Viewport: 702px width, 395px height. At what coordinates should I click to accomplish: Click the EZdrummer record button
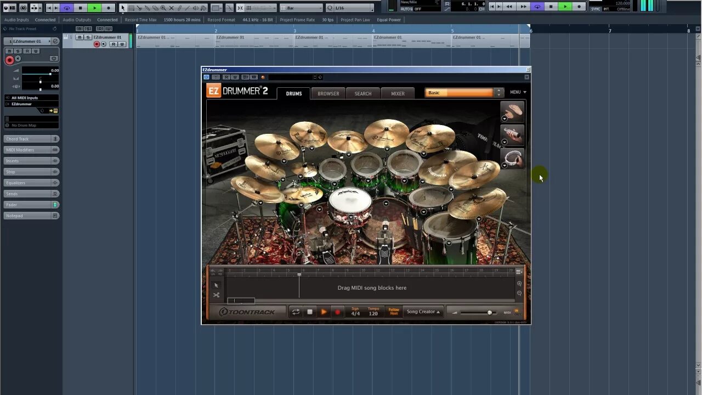click(337, 312)
